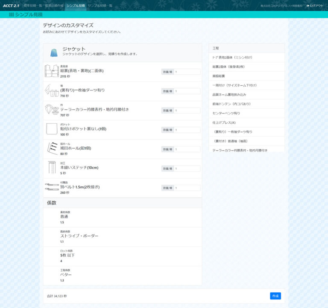328x308 pixels.
Task: Click the 総裏 jacket body pattern icon
Action: click(x=52, y=71)
